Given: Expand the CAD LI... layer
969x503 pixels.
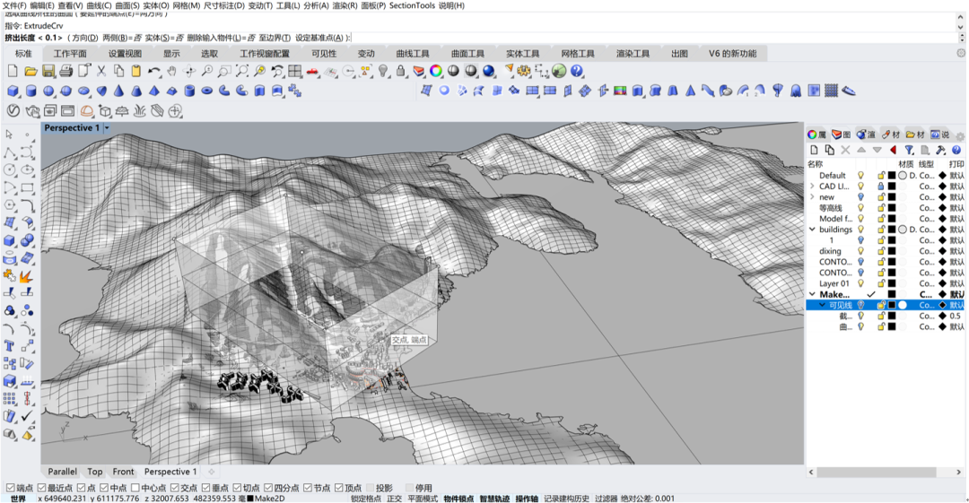Looking at the screenshot, I should (812, 186).
